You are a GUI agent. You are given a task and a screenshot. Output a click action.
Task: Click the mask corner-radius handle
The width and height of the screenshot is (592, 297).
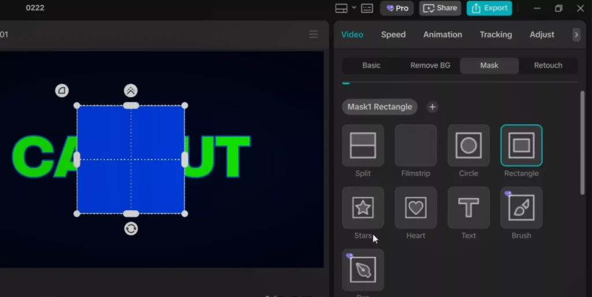pos(62,91)
